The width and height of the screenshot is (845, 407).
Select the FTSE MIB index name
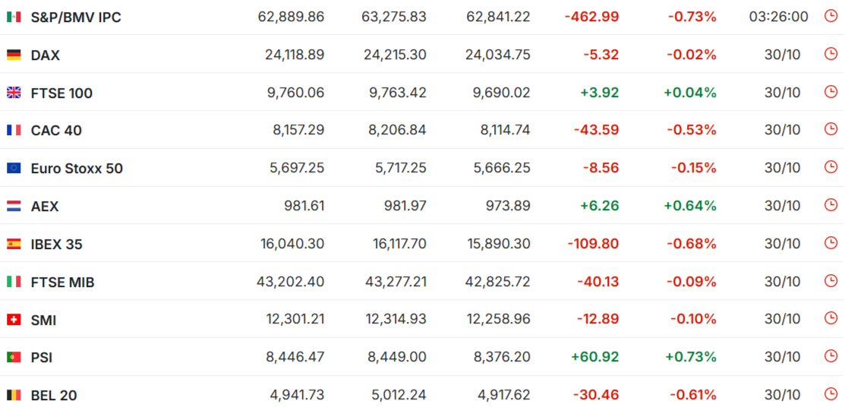(62, 282)
